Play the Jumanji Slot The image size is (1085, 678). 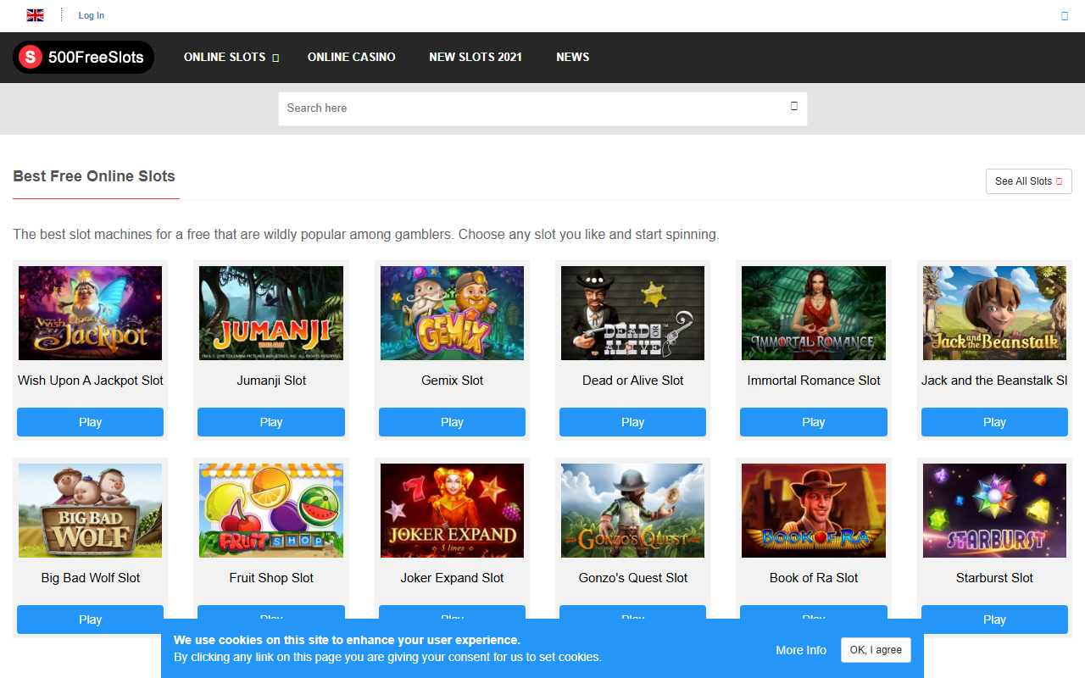point(271,422)
